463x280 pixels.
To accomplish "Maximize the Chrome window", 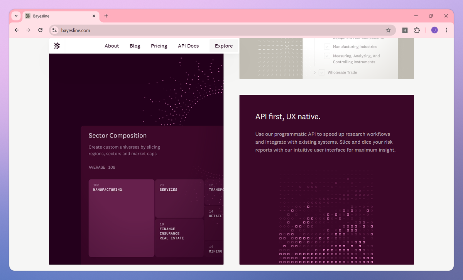I will (431, 16).
